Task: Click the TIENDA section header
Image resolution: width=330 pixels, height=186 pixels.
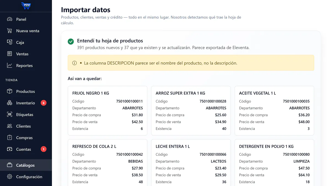Action: point(12,80)
